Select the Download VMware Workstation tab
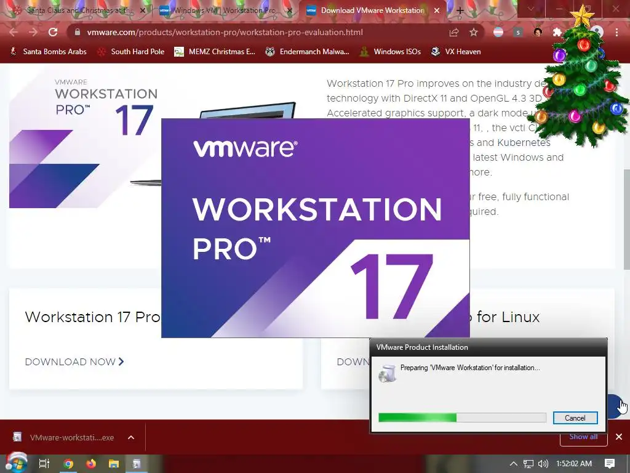 click(x=372, y=11)
